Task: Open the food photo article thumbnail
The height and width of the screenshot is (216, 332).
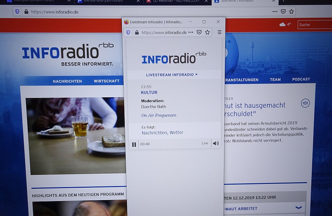Action: point(76,136)
